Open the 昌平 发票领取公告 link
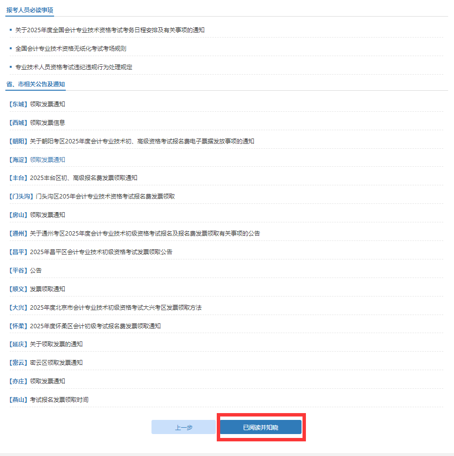This screenshot has width=454, height=456. pos(101,252)
